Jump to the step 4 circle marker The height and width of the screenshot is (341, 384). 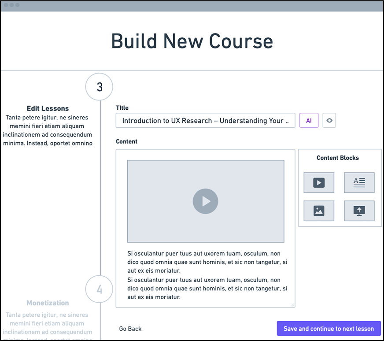pos(99,289)
